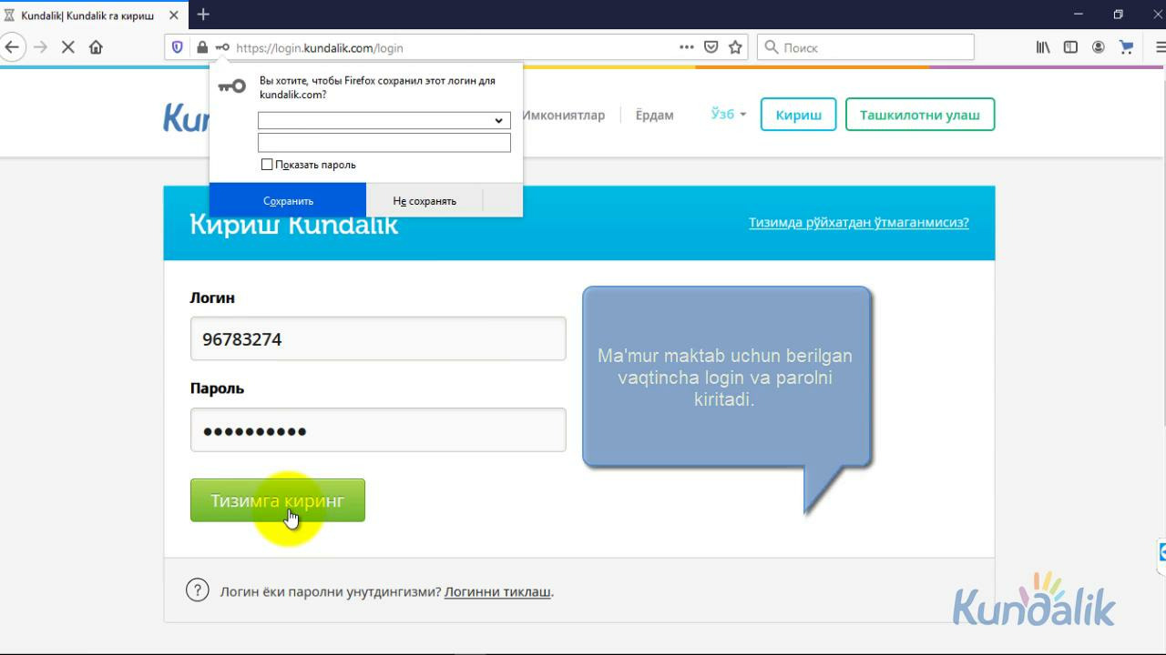Click the shopping cart toolbar icon
Image resolution: width=1166 pixels, height=655 pixels.
click(x=1126, y=47)
